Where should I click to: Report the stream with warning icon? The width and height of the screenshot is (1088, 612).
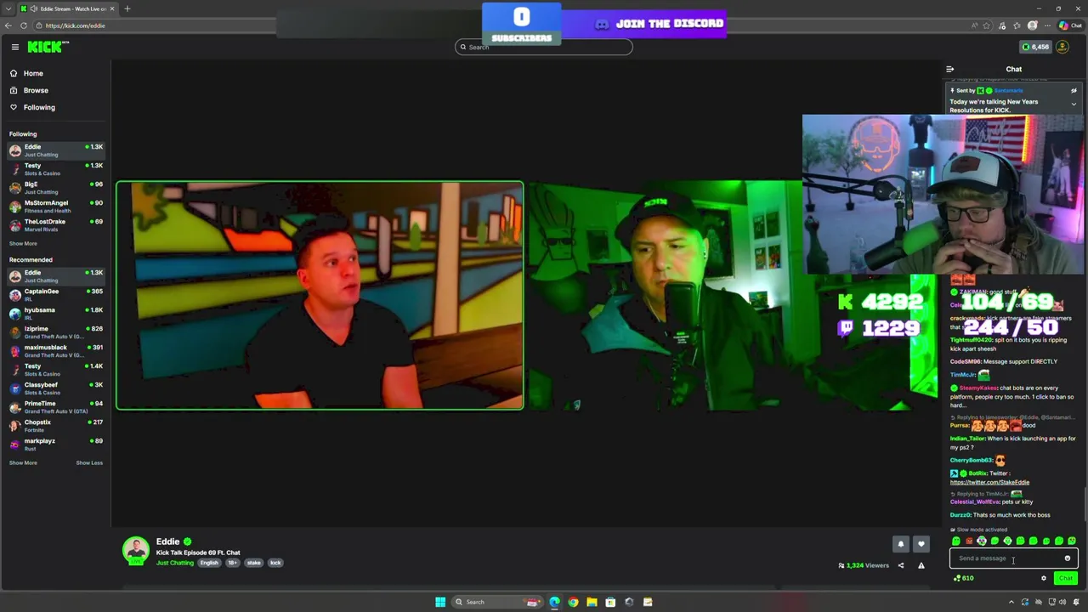[921, 565]
